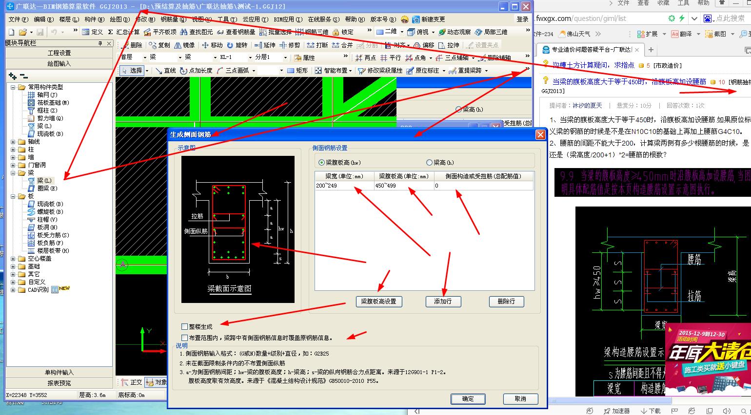Select the 矩形 rectangle tool

click(297, 70)
